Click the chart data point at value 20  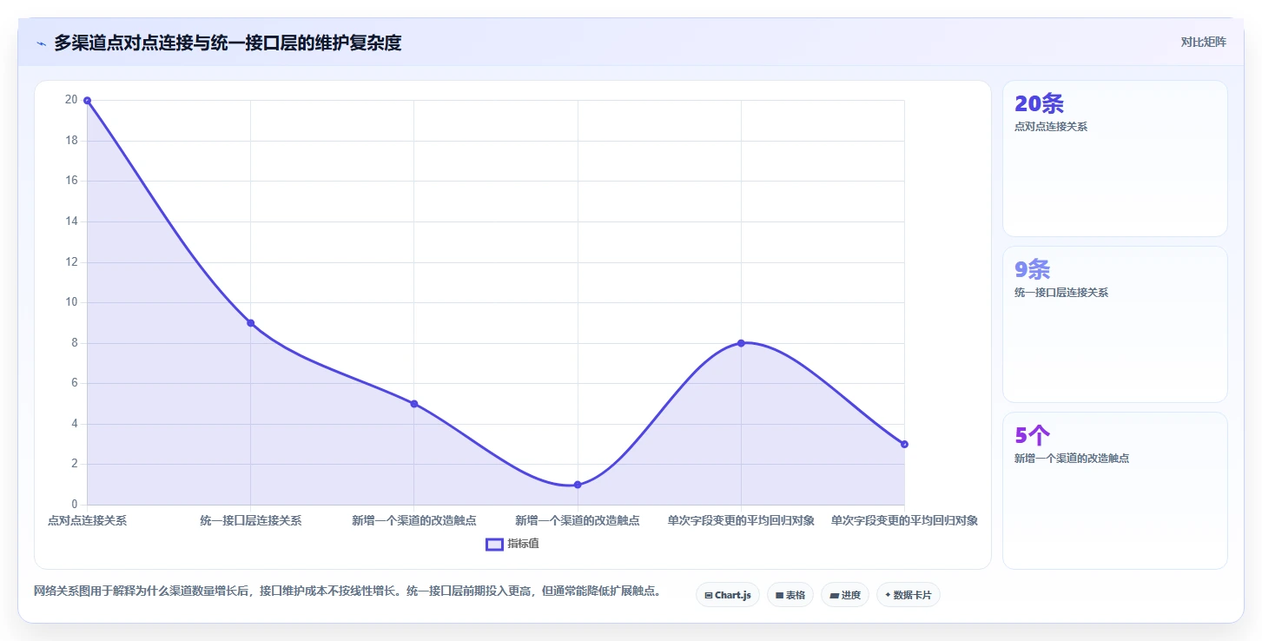click(x=87, y=101)
